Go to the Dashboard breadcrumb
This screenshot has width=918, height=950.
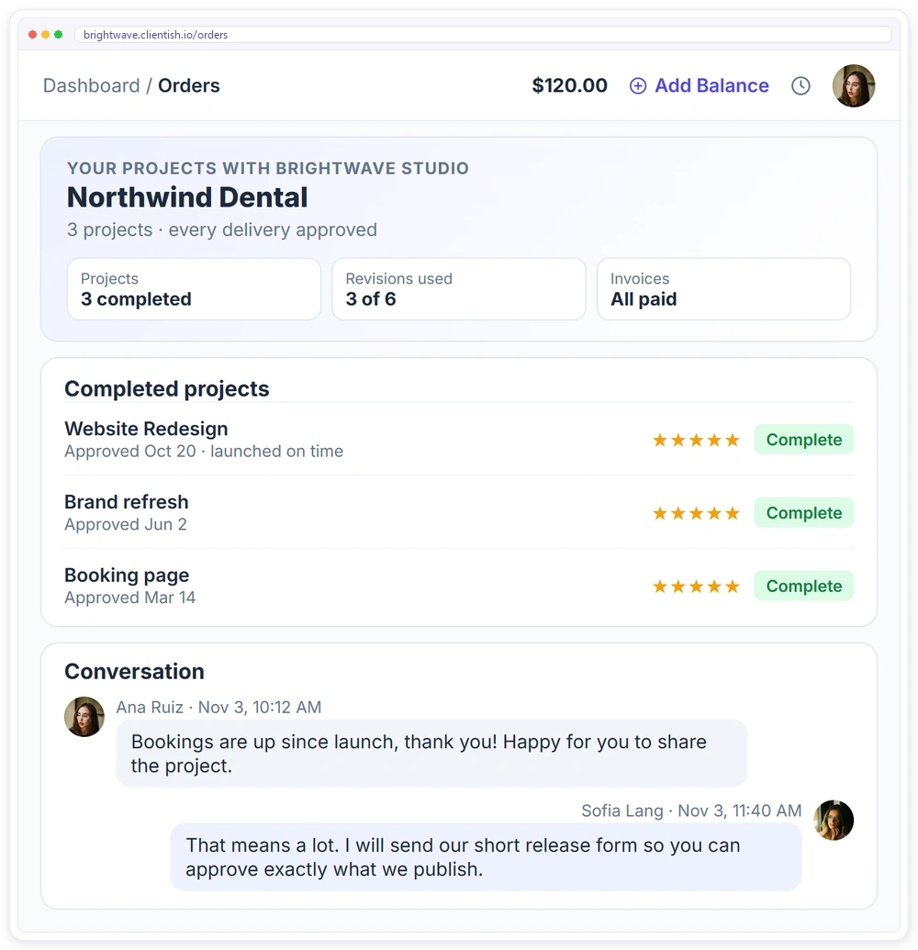click(x=92, y=86)
